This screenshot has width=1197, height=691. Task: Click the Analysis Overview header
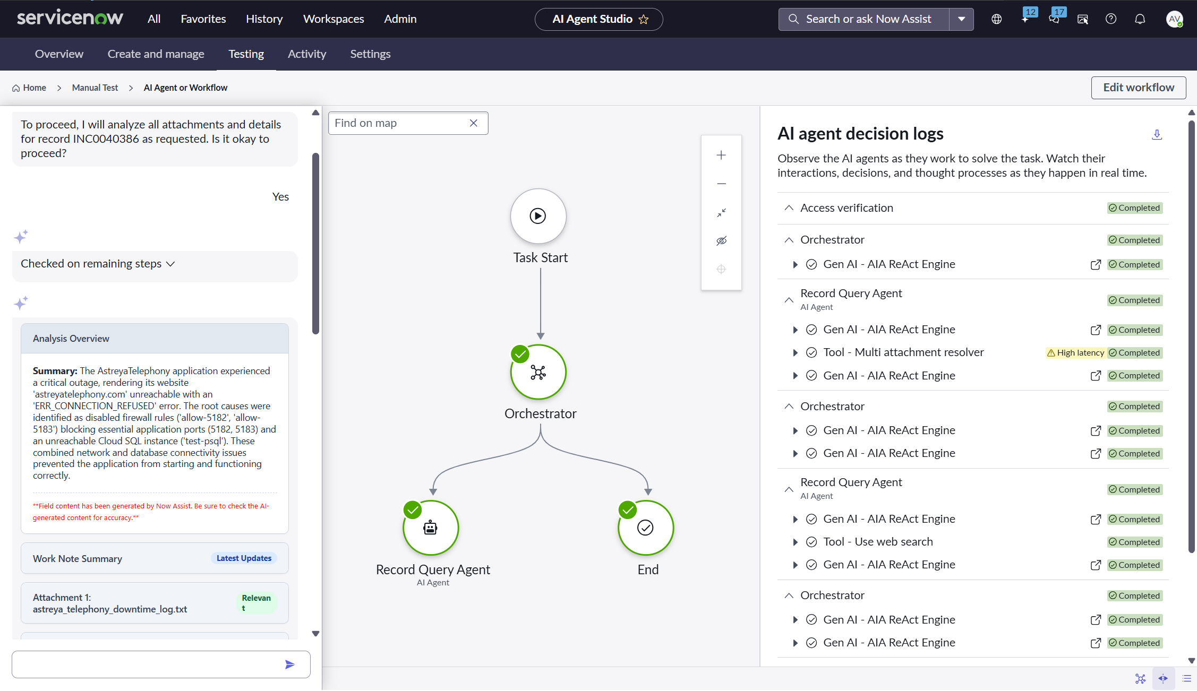155,339
